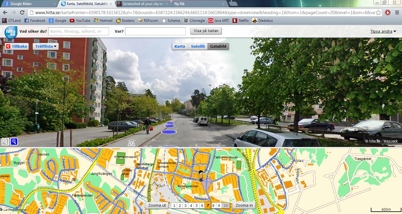The width and height of the screenshot is (402, 214).
Task: Click Tillbaka button
Action: 17,47
